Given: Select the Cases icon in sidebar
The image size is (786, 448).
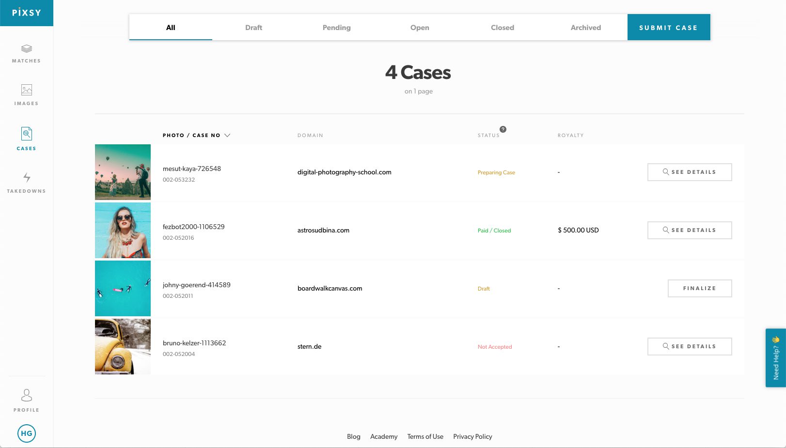Looking at the screenshot, I should point(27,134).
